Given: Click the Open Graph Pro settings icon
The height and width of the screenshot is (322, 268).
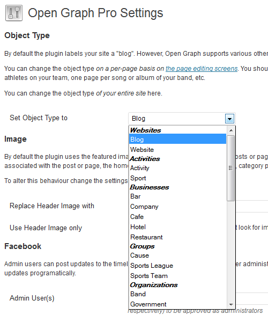Looking at the screenshot, I should tap(14, 13).
